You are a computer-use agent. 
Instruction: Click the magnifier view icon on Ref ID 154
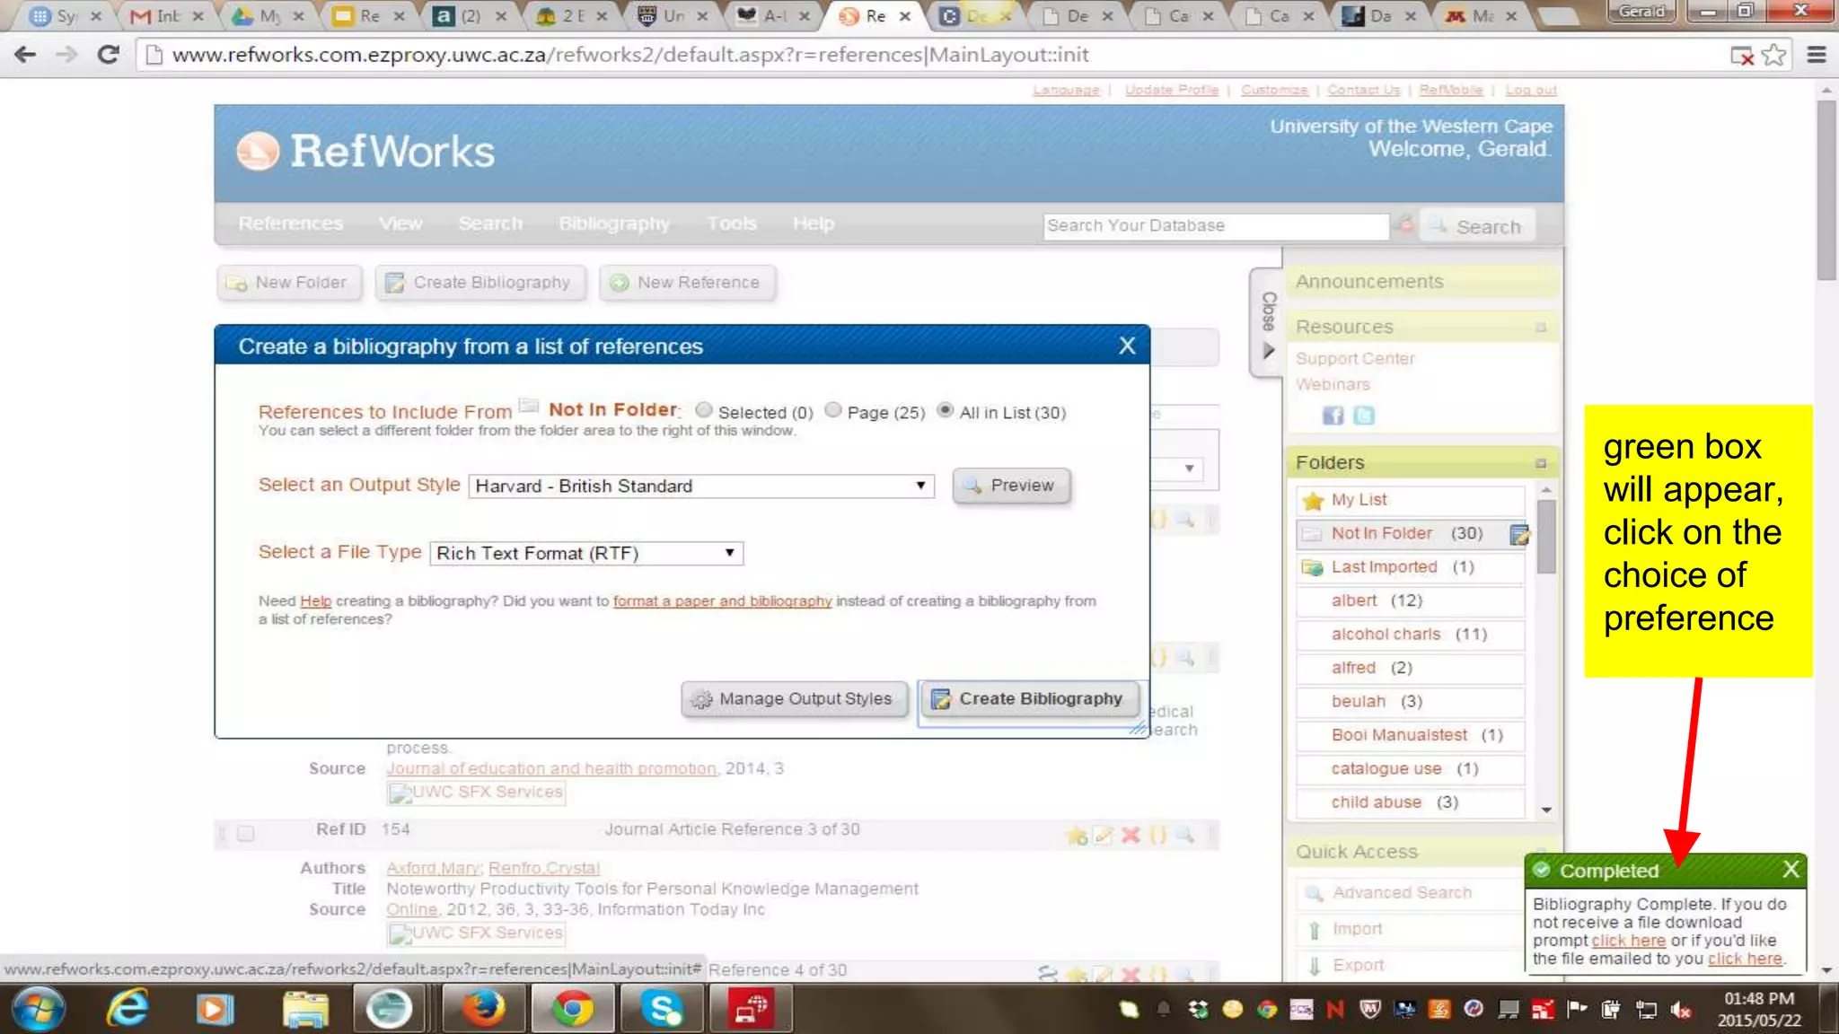point(1185,835)
